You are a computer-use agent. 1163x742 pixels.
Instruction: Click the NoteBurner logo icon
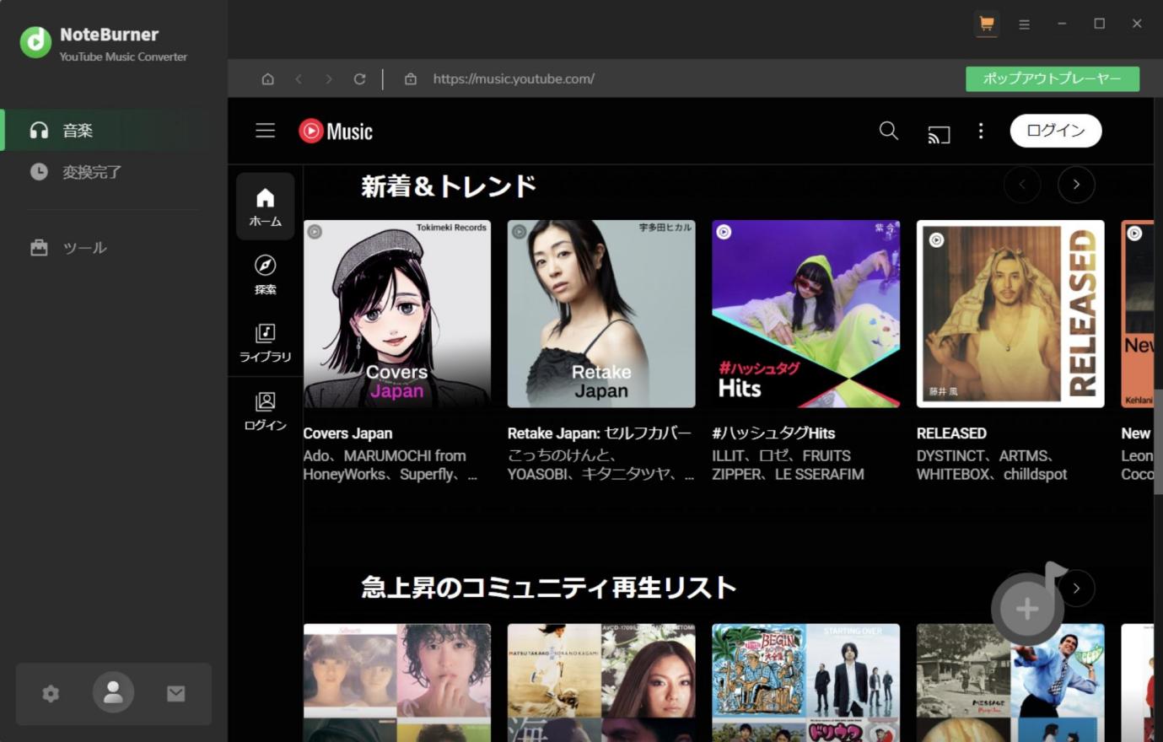pos(35,42)
